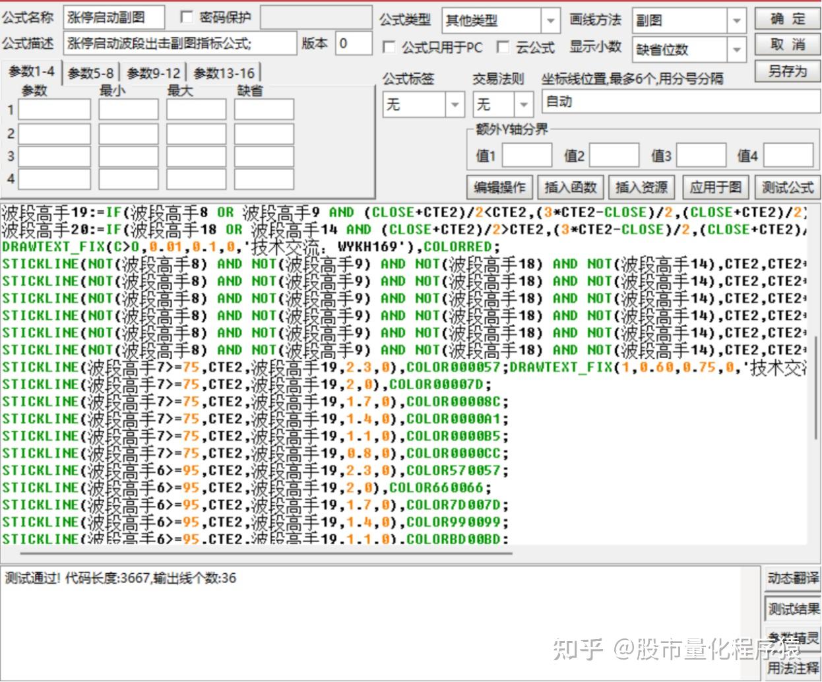The image size is (822, 682).
Task: Click the DRAWTEXT_FIX code line with WYKH169
Action: 251,247
